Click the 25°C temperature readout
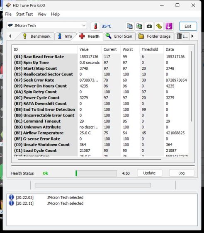The width and height of the screenshot is (204, 233). [x=107, y=26]
